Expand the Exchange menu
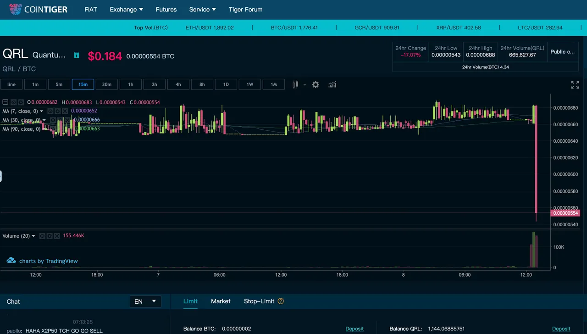Image resolution: width=587 pixels, height=334 pixels. point(126,9)
